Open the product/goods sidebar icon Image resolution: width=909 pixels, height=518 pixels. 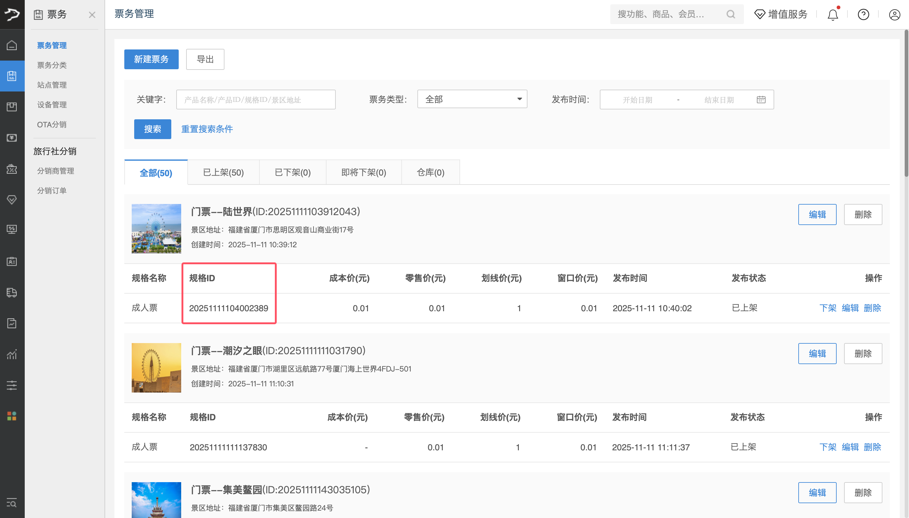click(12, 106)
